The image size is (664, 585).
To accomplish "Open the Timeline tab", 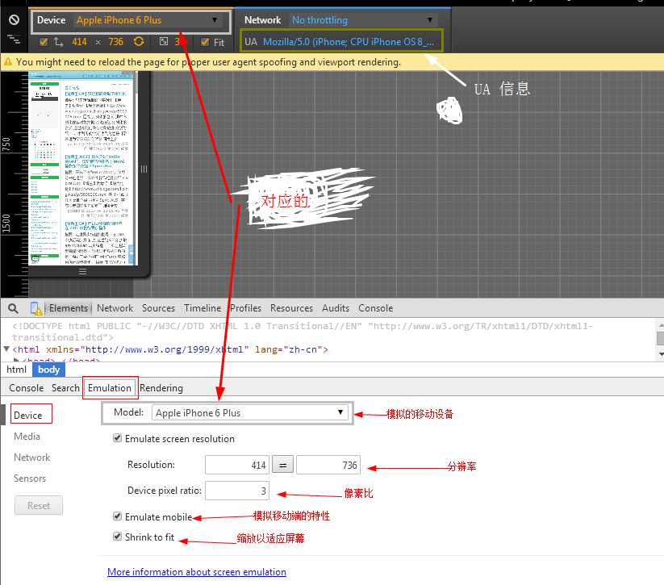I will [x=203, y=308].
